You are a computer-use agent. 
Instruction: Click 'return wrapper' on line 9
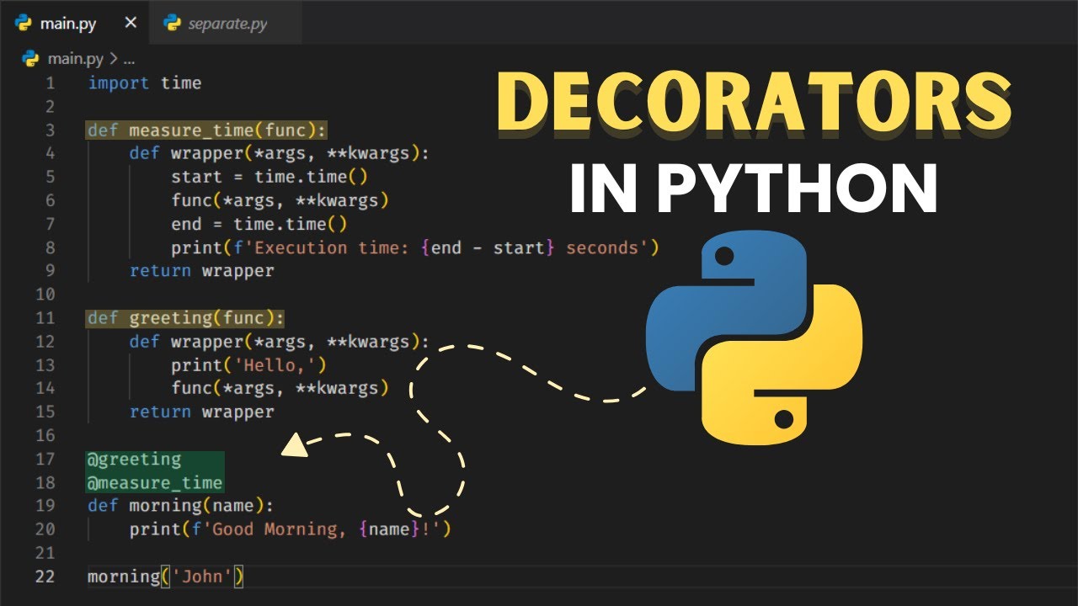202,271
